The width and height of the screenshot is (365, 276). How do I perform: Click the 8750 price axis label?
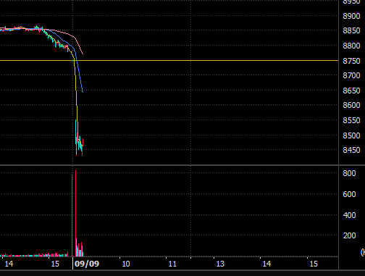click(351, 61)
